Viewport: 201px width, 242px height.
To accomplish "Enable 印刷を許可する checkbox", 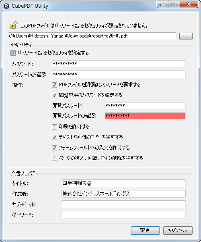I will tap(54, 127).
